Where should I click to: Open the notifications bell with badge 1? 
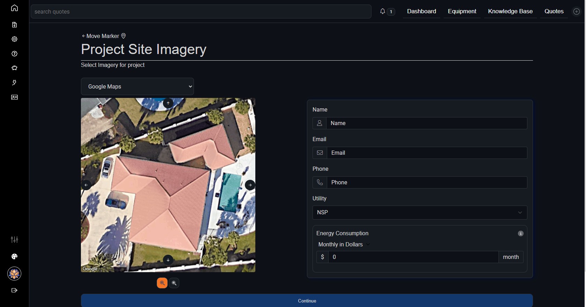387,11
